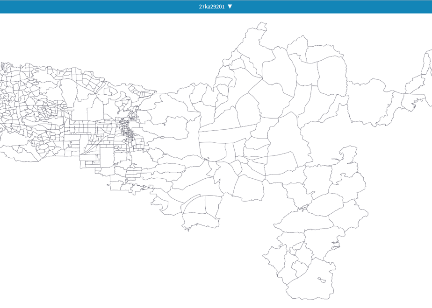Select the jagged-tipped polygon below the arc
The height and width of the screenshot is (308, 432).
point(201,221)
